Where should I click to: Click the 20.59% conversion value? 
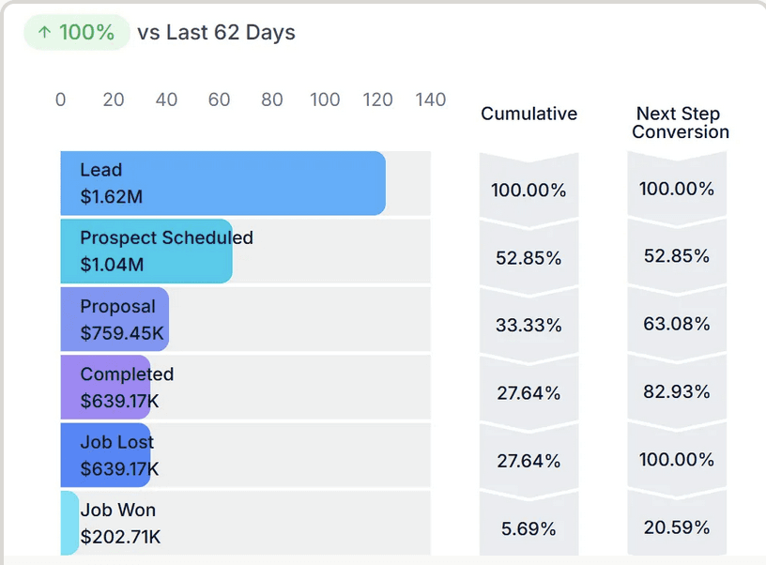[677, 527]
